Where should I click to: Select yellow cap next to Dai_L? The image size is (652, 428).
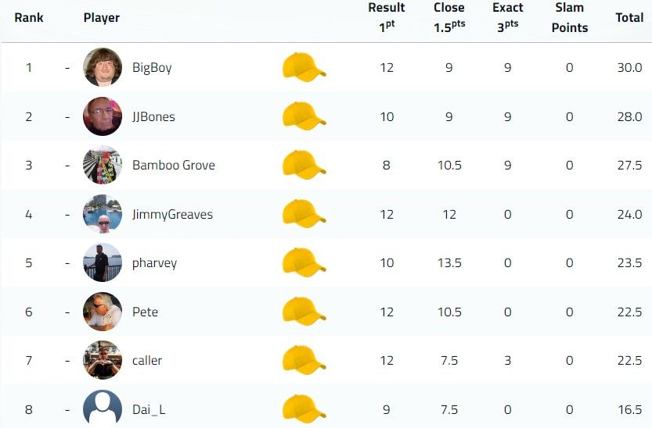pyautogui.click(x=304, y=409)
